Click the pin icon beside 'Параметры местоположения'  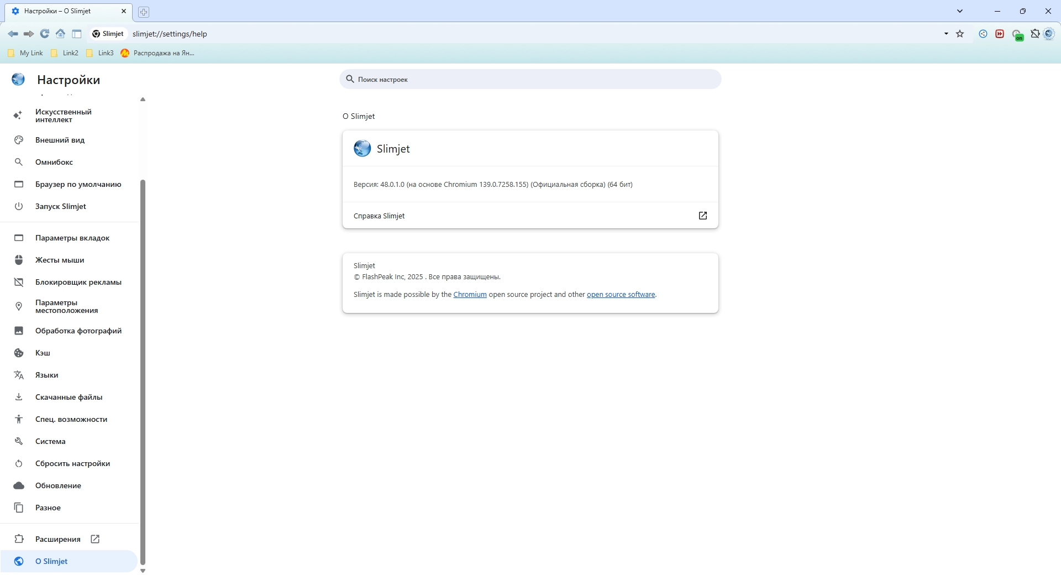[19, 306]
